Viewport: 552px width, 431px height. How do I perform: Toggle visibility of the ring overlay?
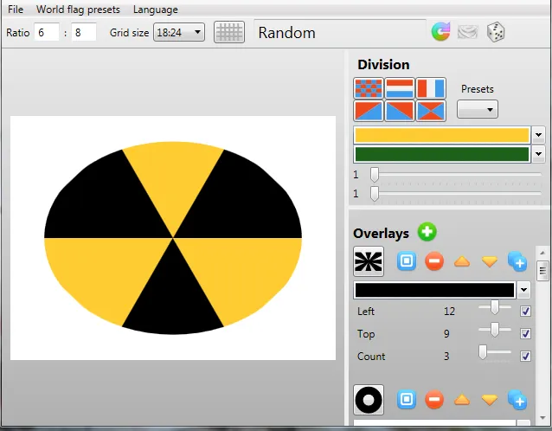[407, 400]
